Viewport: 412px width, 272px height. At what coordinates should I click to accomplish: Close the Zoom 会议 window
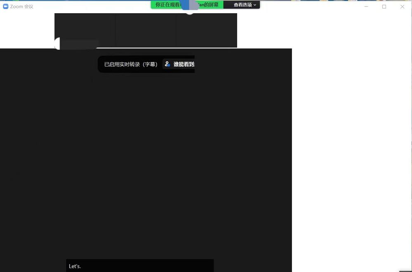[x=402, y=7]
